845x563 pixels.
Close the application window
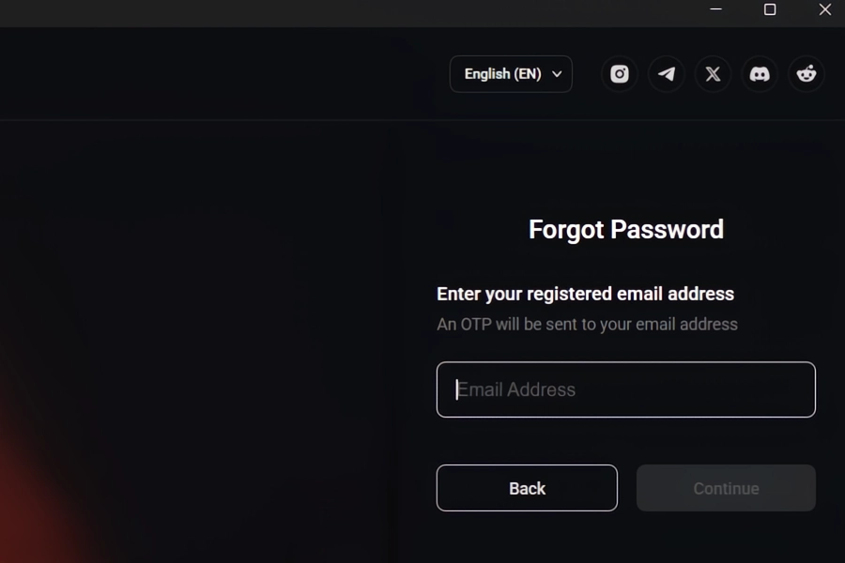(x=825, y=9)
